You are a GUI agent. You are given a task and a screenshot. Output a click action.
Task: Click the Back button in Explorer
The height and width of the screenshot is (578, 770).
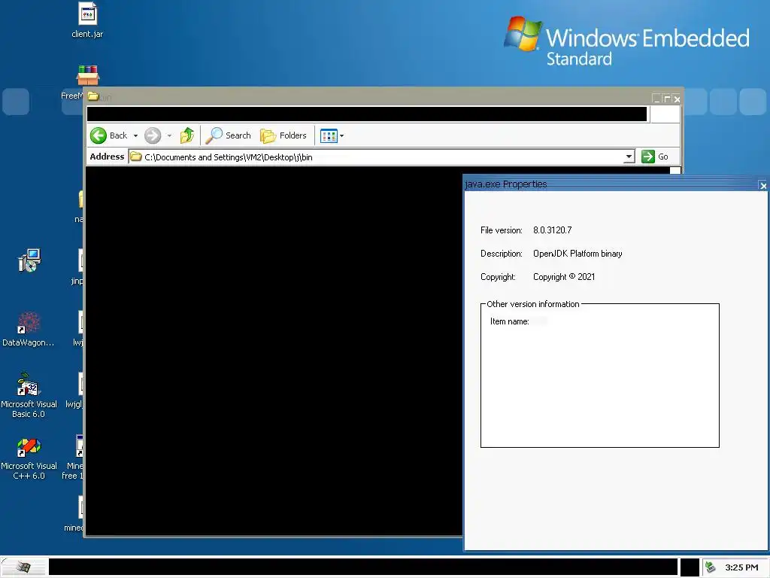[109, 135]
